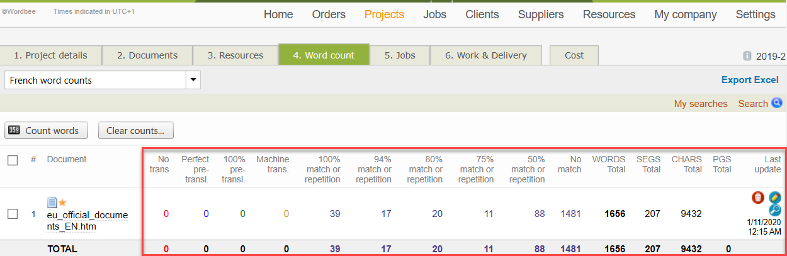
Task: Select the Cost tab
Action: (574, 55)
